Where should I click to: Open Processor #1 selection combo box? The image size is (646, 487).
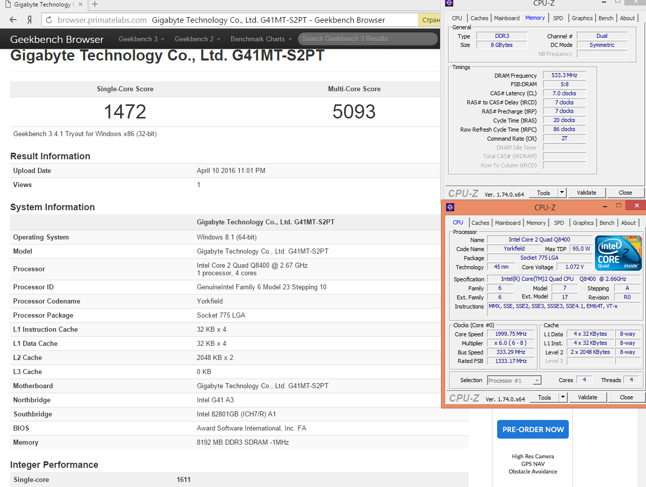[514, 381]
